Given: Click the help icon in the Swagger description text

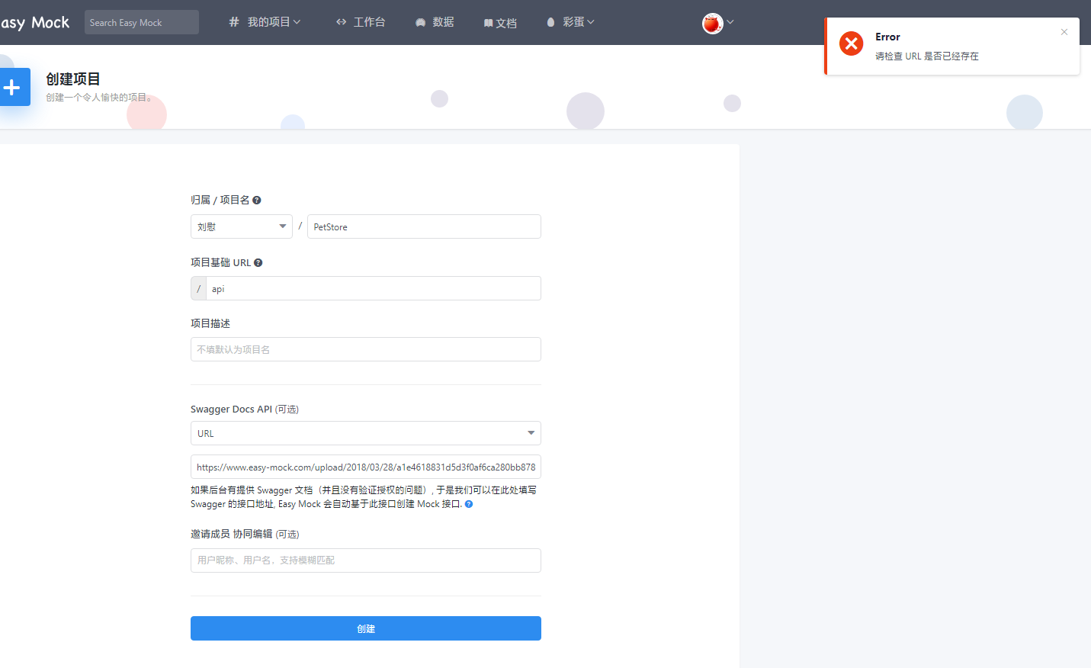Looking at the screenshot, I should click(468, 504).
